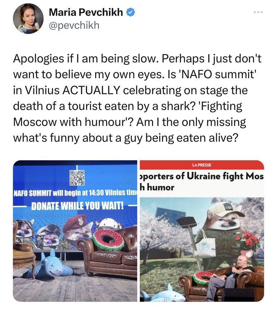Open the Maria Pevchikh display name link
This screenshot has width=277, height=313.
coord(86,13)
